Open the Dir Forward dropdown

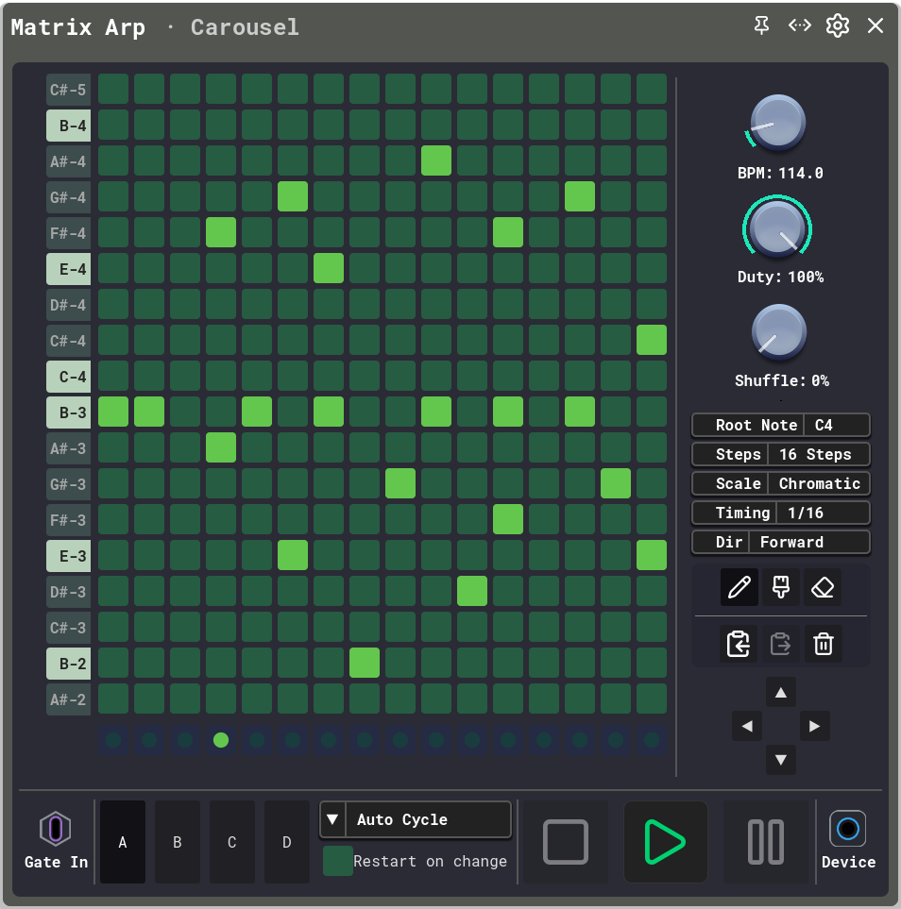pos(781,542)
